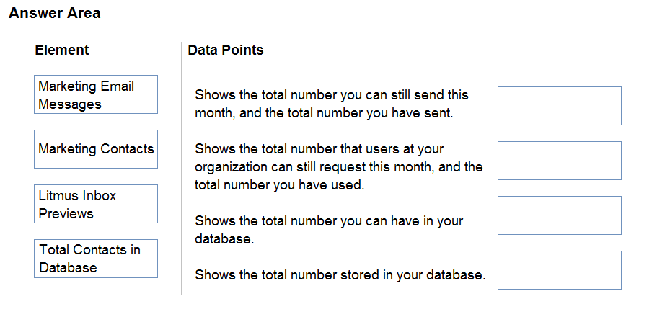Click the 'Shows the total number that users' description

338,166
